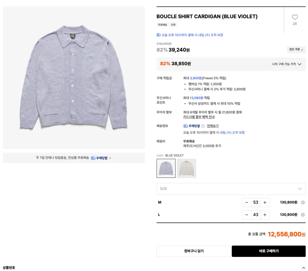
Task: Remove size M item with x icon
Action: pyautogui.click(x=303, y=203)
